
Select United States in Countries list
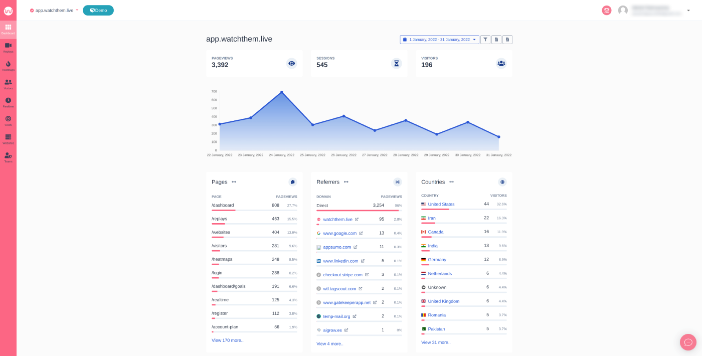[441, 204]
